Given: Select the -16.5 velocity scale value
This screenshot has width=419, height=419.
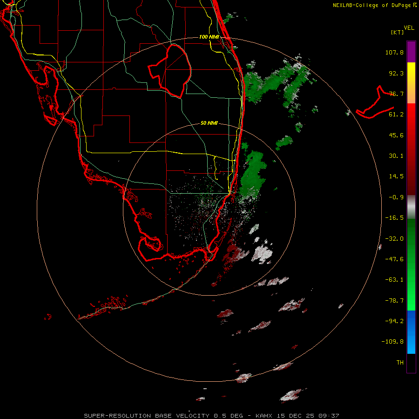Looking at the screenshot, I should [394, 218].
